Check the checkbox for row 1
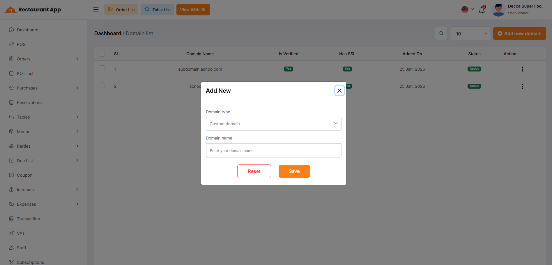The height and width of the screenshot is (265, 552). point(102,69)
